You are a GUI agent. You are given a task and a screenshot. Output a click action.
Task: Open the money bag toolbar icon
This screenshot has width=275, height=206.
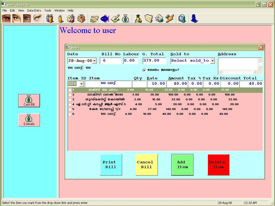125,19
